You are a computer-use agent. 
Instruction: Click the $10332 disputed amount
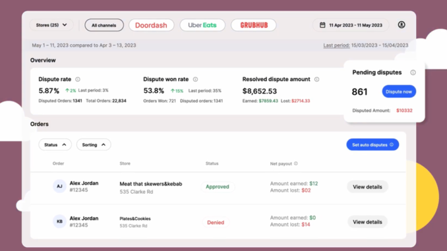tap(404, 111)
